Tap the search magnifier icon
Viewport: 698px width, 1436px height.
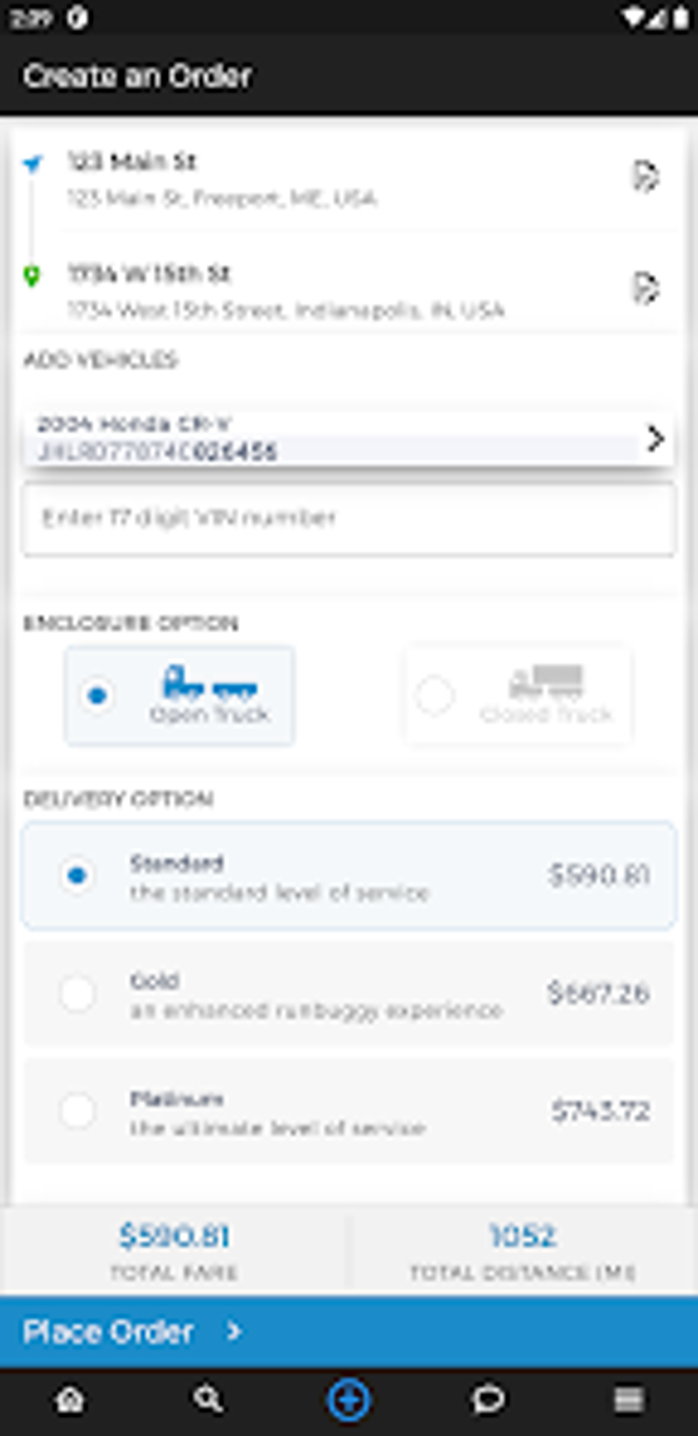208,1400
